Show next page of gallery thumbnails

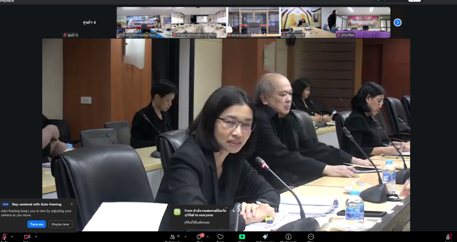tap(398, 22)
